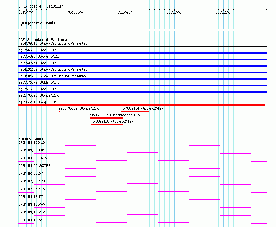276x227 pixels.
Task: Click the blue esv3576372 variant bar
Action: tap(143, 85)
